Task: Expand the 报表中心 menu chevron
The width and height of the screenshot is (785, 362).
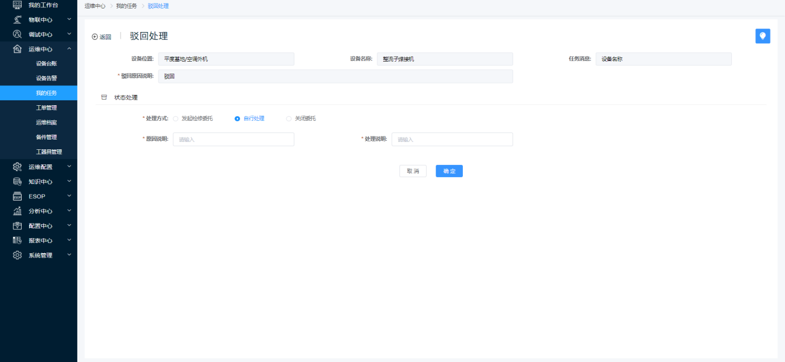Action: tap(69, 241)
